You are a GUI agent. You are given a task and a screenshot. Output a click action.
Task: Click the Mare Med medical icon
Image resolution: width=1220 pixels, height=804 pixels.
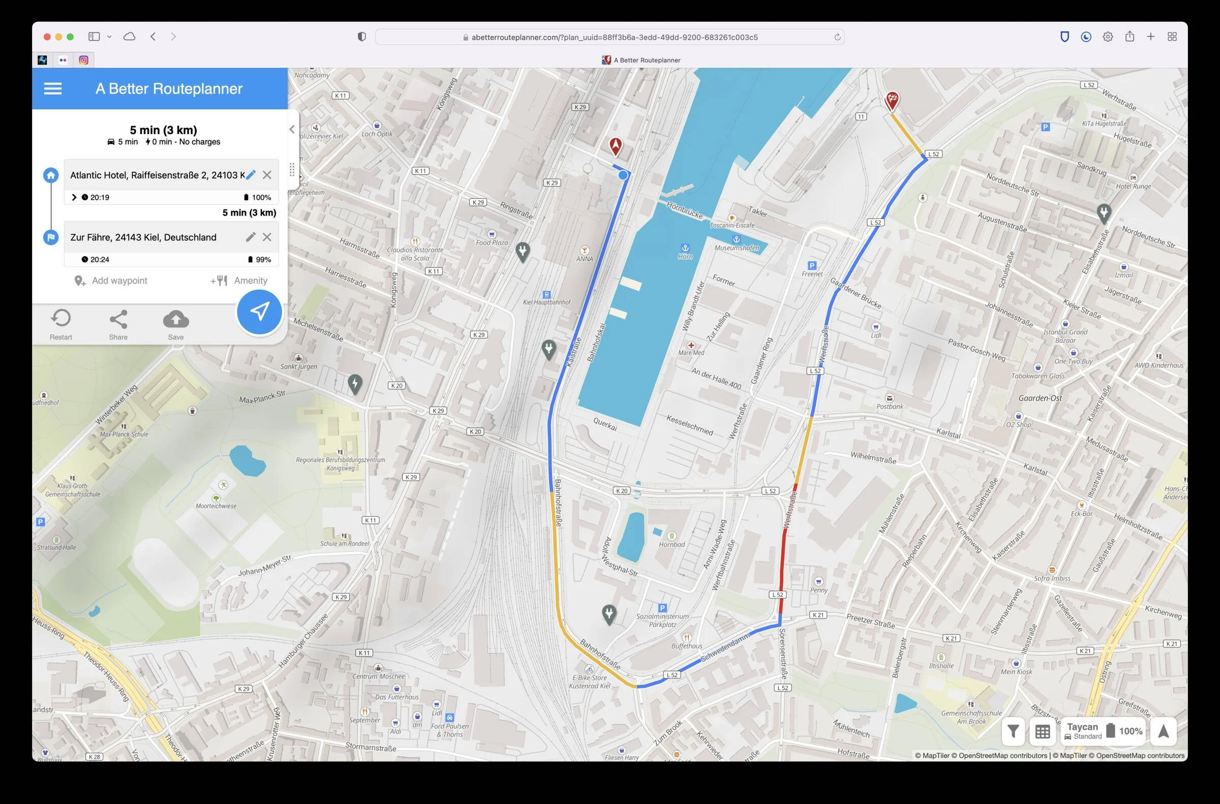(x=691, y=345)
